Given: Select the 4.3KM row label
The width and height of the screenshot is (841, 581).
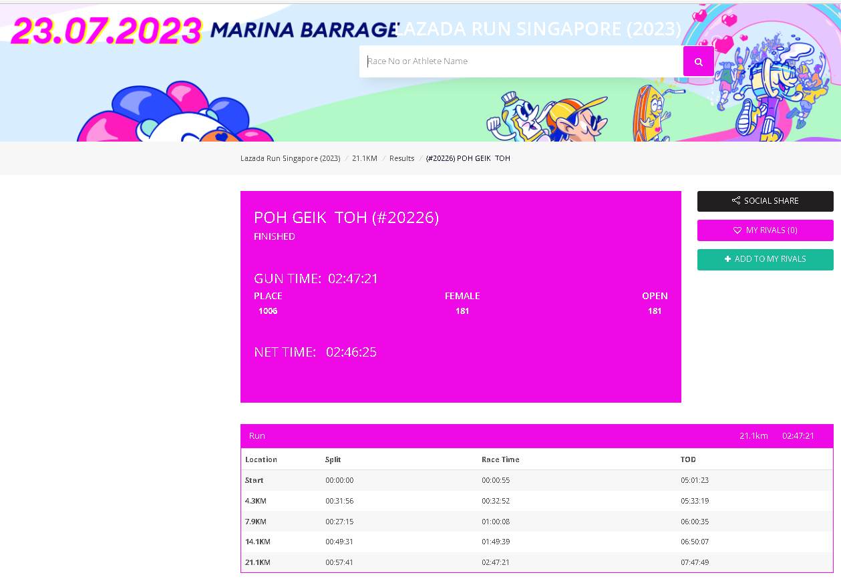Looking at the screenshot, I should coord(256,501).
